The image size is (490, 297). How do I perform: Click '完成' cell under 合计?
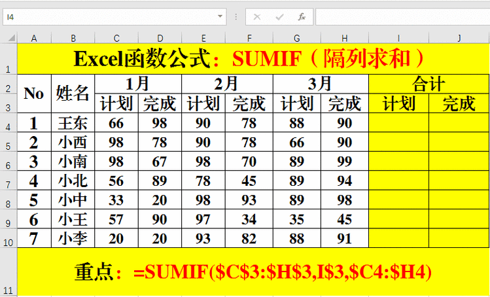click(x=459, y=103)
